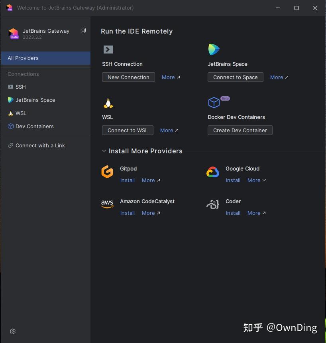Click the AWS logo icon

[x=107, y=204]
